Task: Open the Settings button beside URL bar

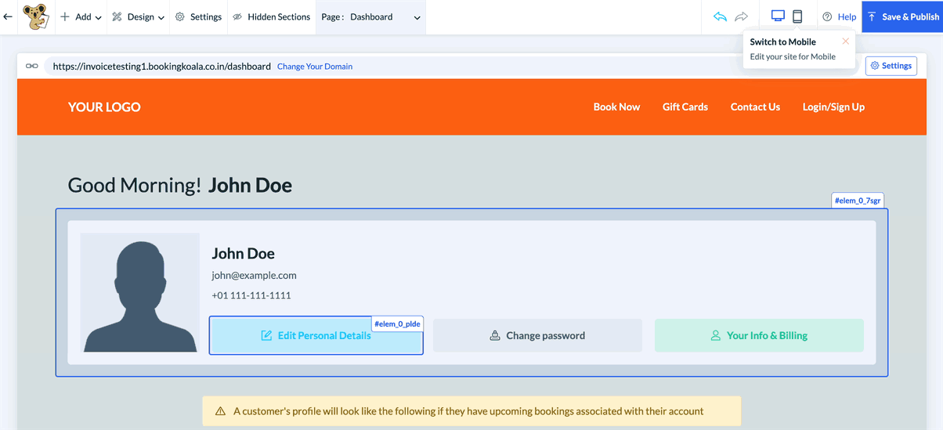Action: click(x=891, y=66)
